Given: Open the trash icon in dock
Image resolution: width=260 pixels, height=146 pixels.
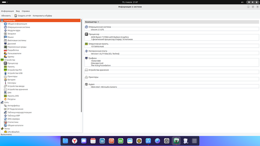Looking at the screenshot, I should (186, 141).
